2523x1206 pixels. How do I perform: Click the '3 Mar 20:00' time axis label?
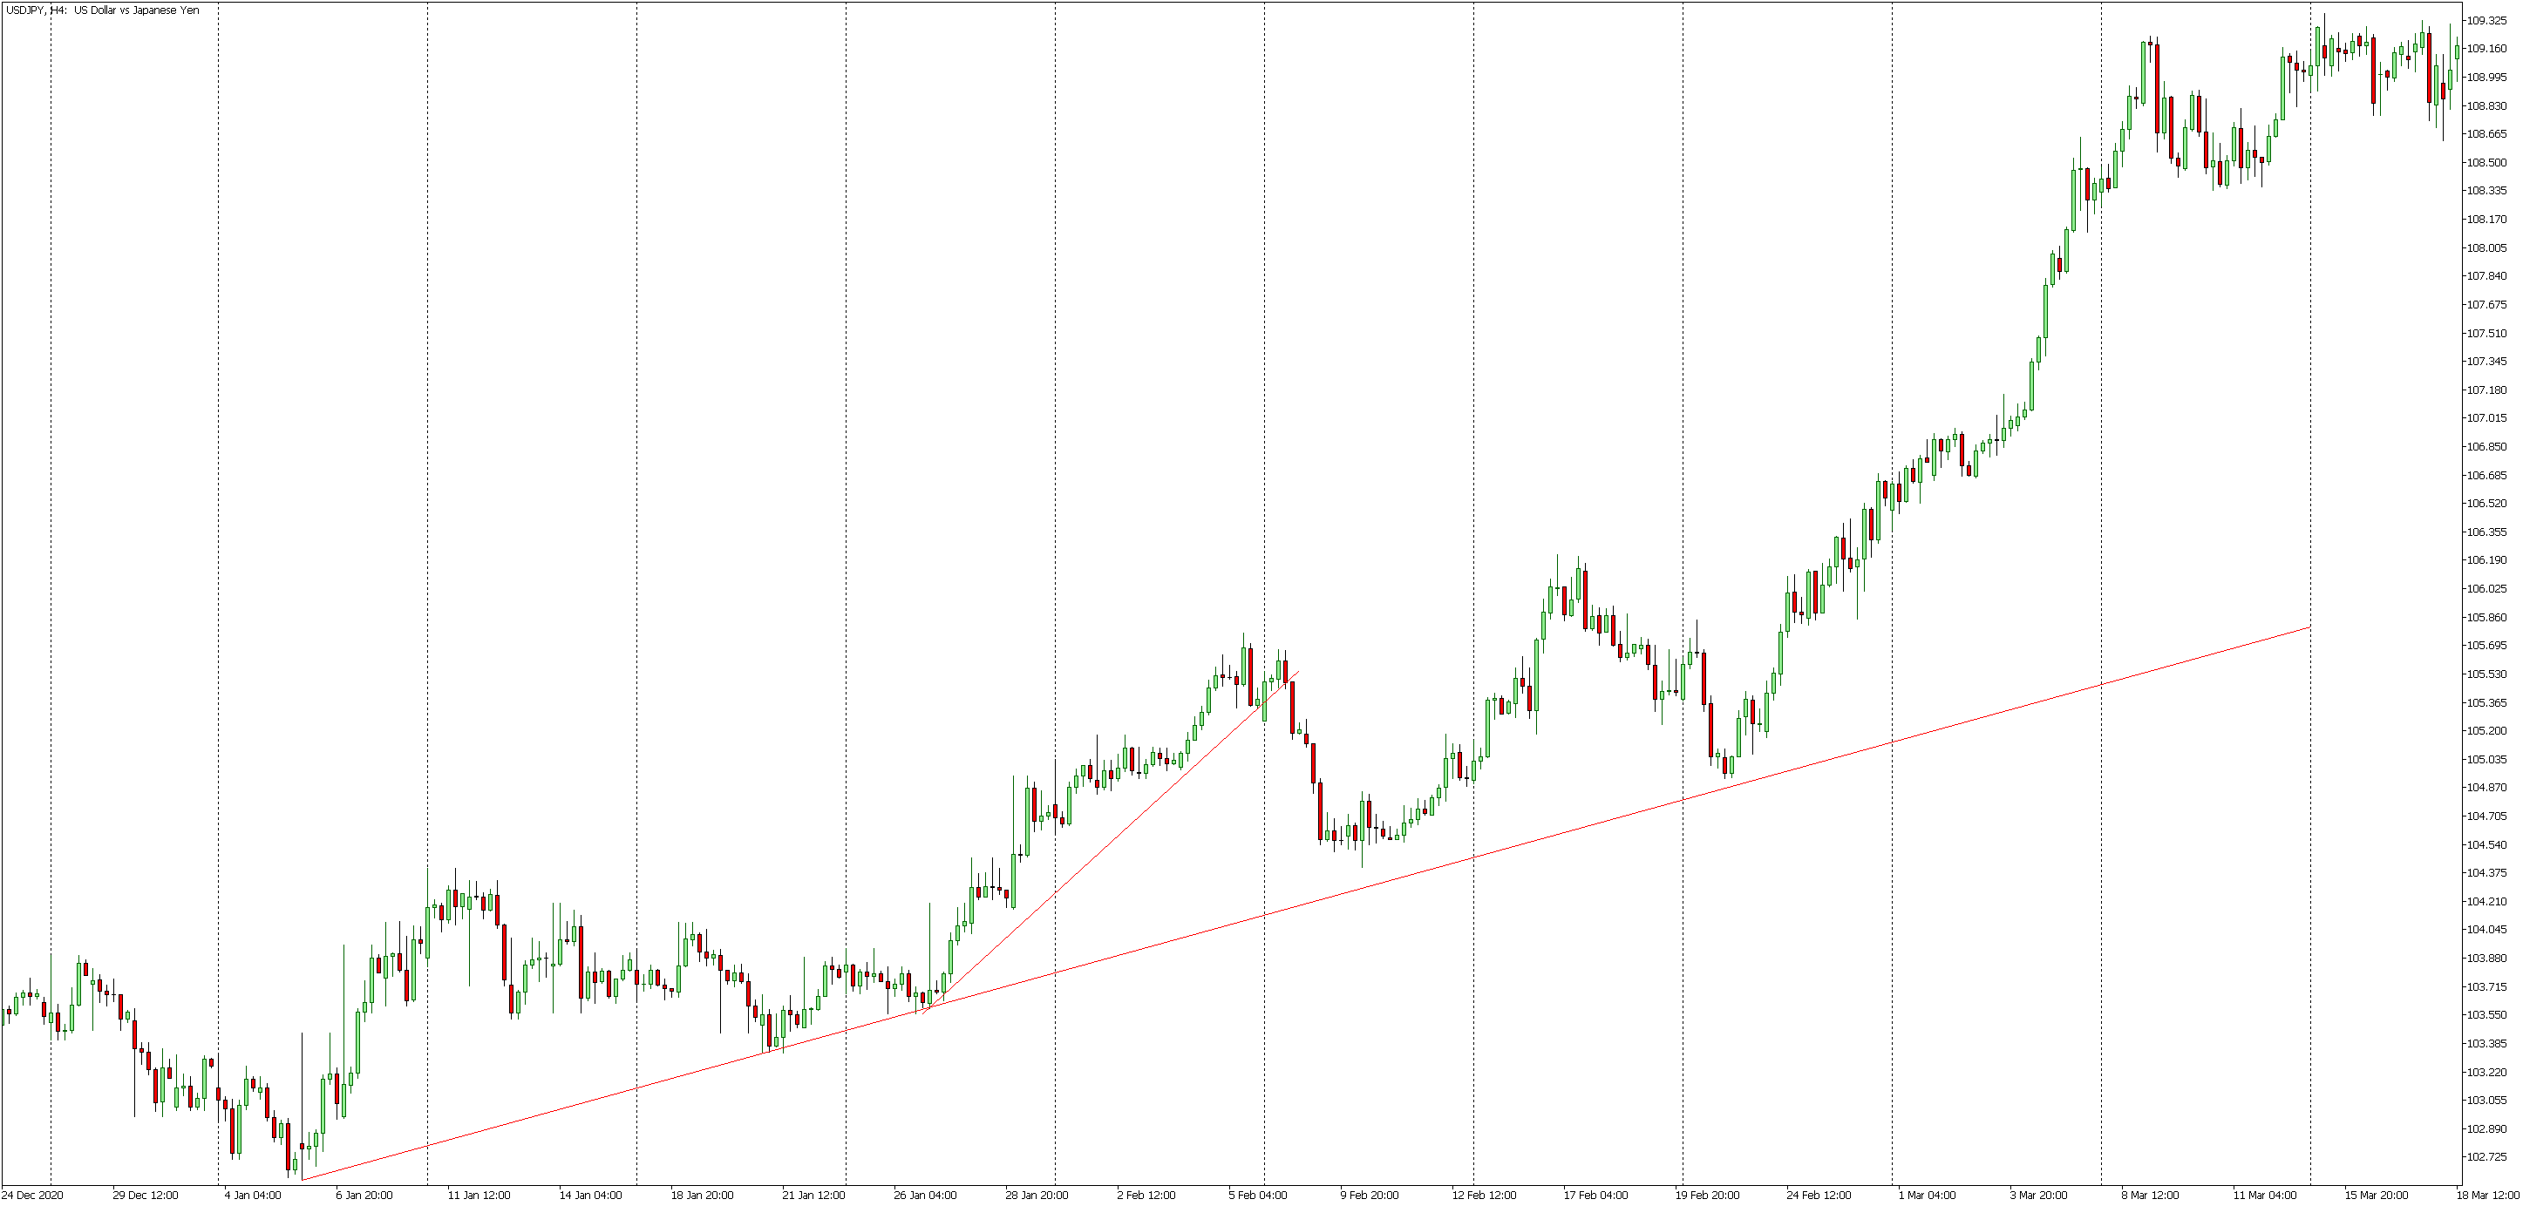[x=2039, y=1196]
